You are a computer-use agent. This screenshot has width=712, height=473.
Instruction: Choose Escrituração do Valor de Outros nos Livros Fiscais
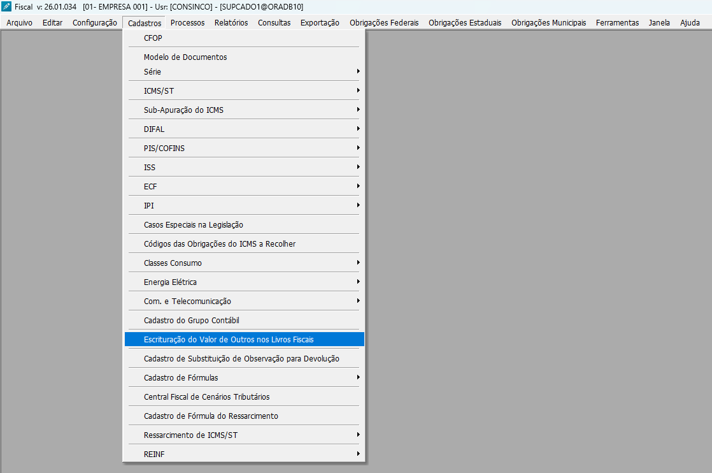[245, 339]
